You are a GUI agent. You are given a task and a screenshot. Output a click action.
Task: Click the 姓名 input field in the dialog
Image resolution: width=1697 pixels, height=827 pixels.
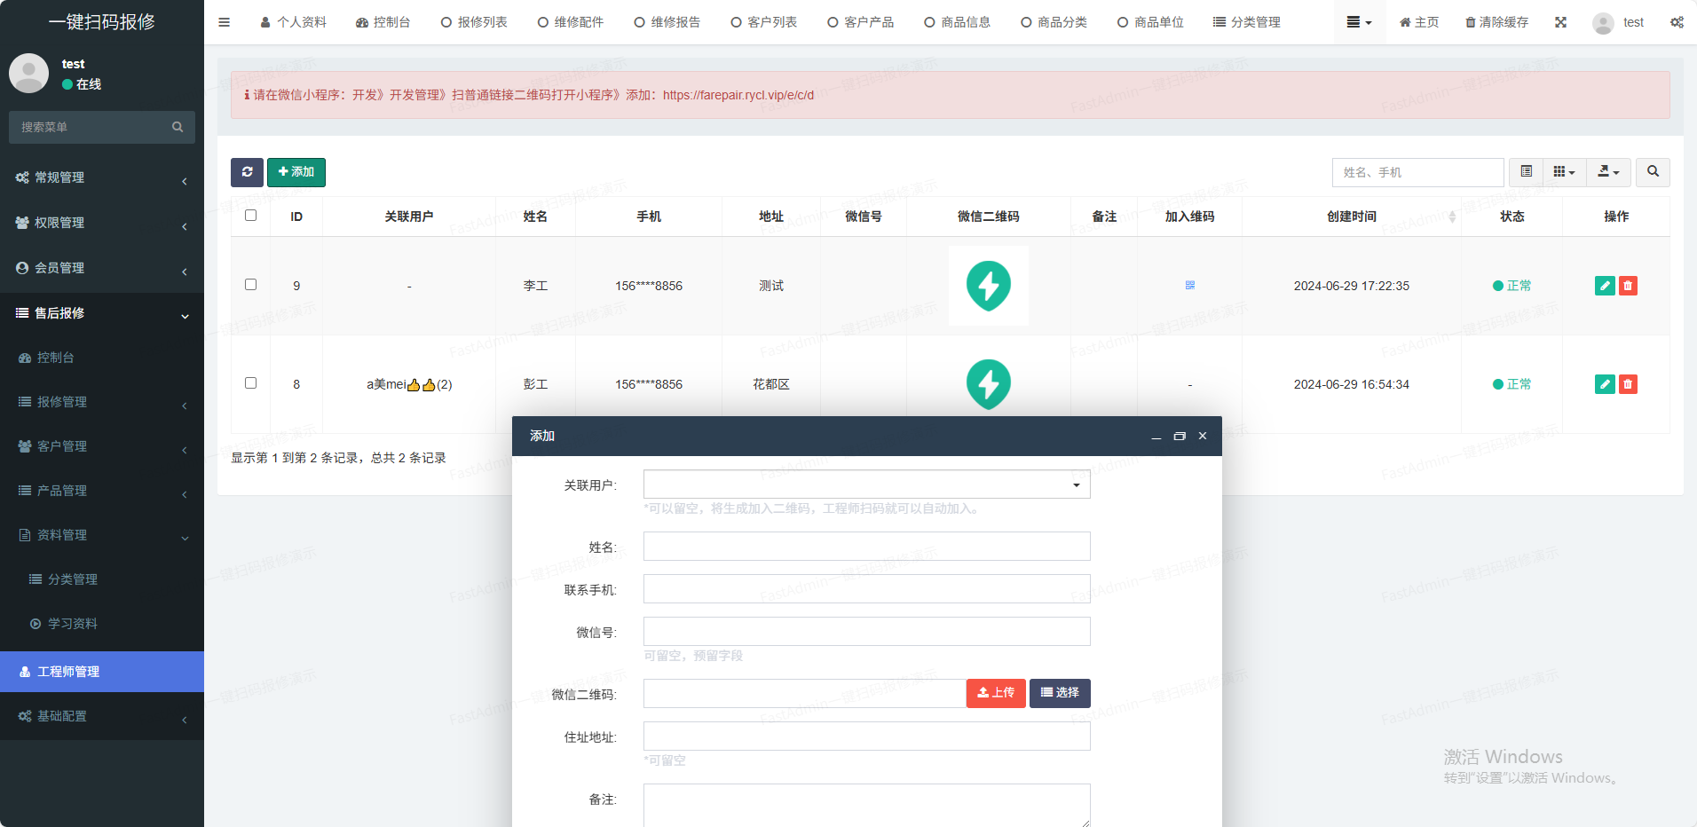click(866, 547)
